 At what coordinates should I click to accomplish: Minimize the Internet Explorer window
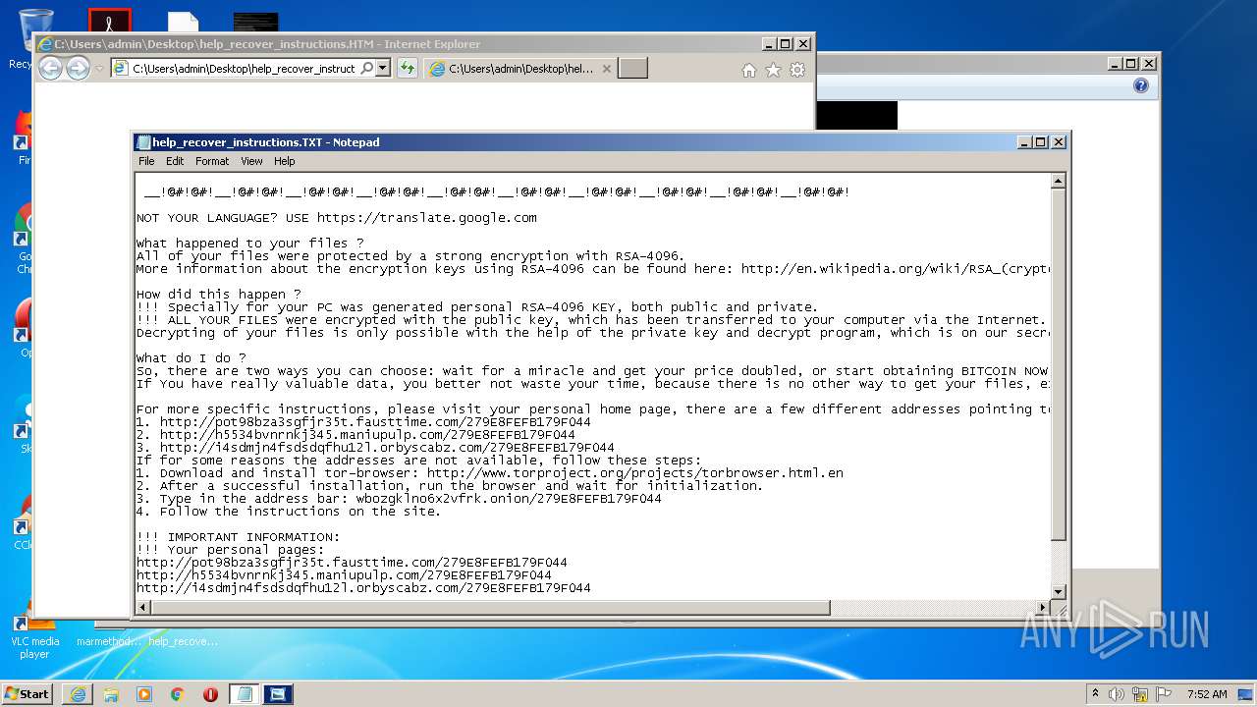click(x=768, y=44)
